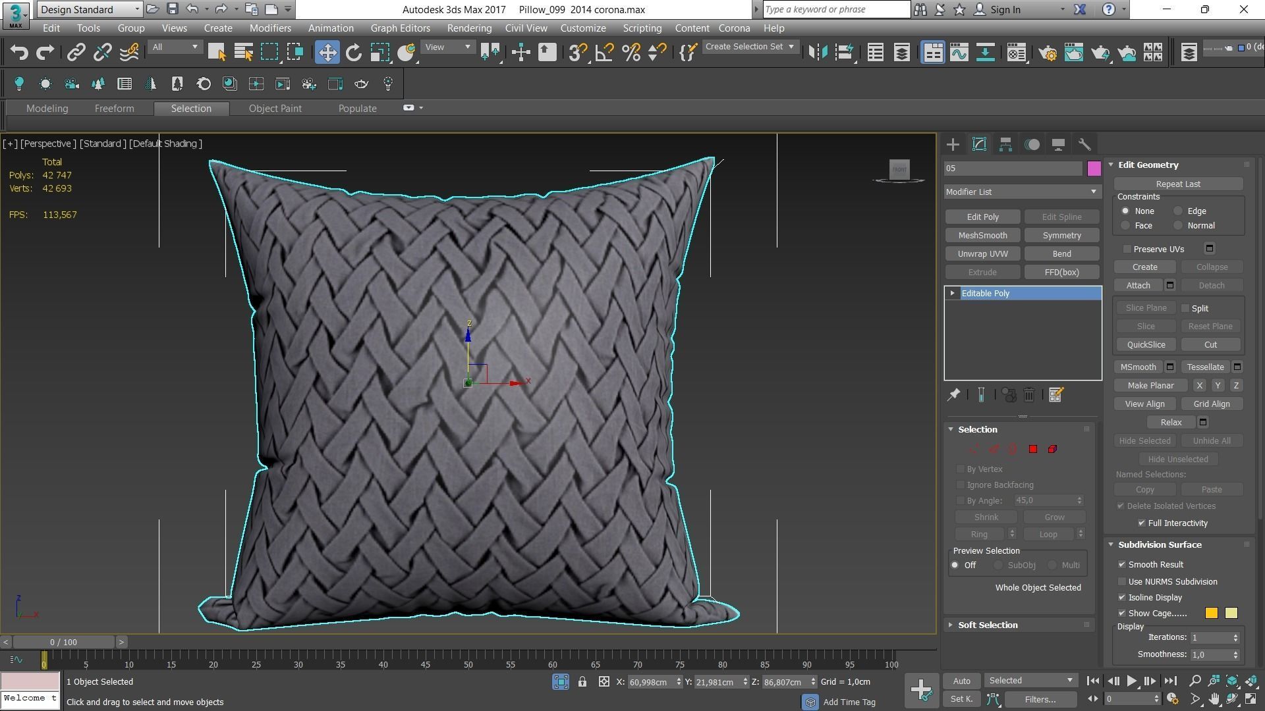Check the Split option
Viewport: 1265px width, 711px height.
[1185, 308]
